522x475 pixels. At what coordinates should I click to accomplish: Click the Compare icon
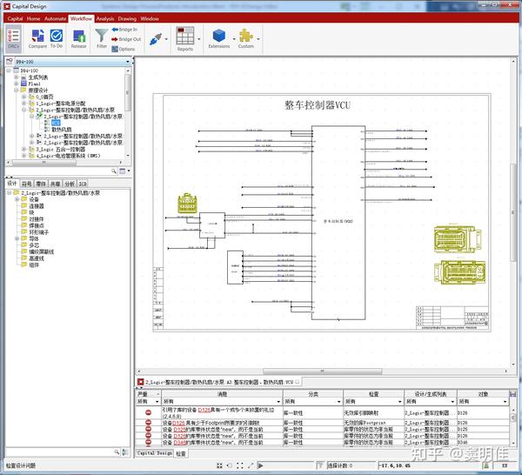(37, 38)
